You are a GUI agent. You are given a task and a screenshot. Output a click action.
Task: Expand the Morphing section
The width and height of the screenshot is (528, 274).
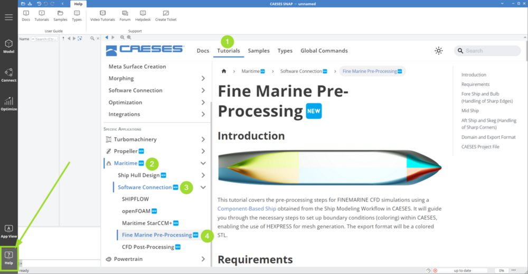[x=203, y=79]
